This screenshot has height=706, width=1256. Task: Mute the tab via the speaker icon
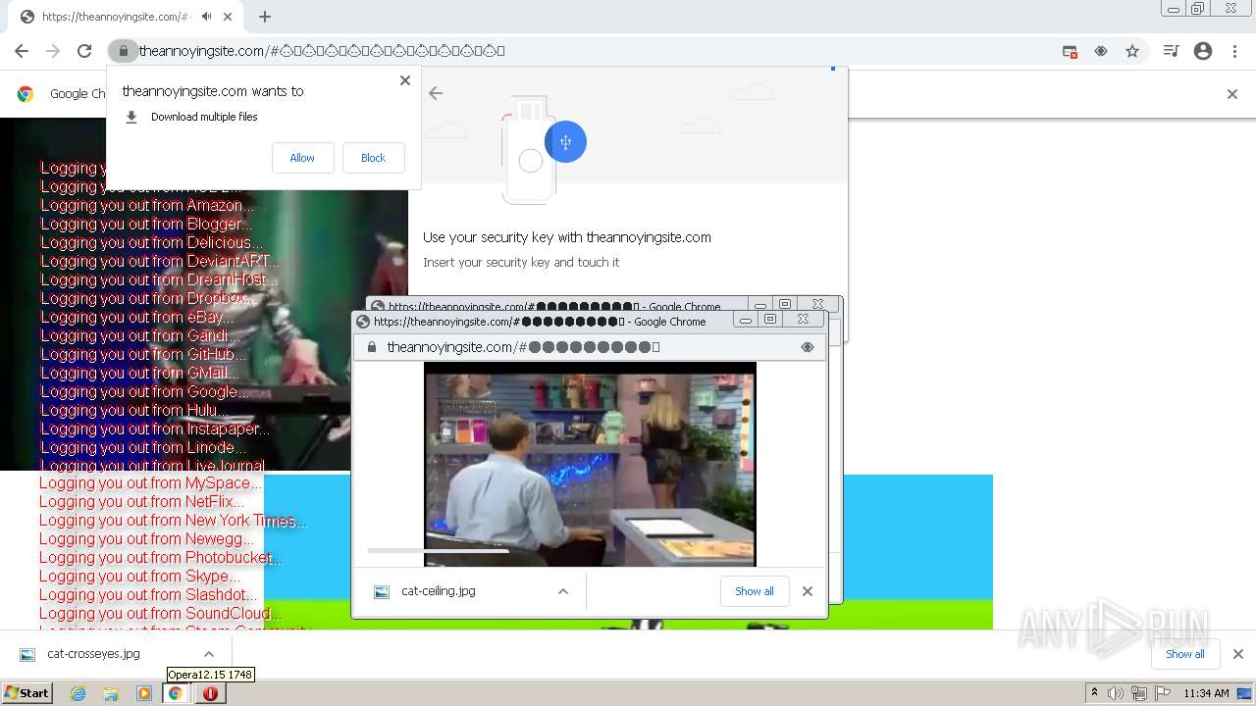point(206,17)
